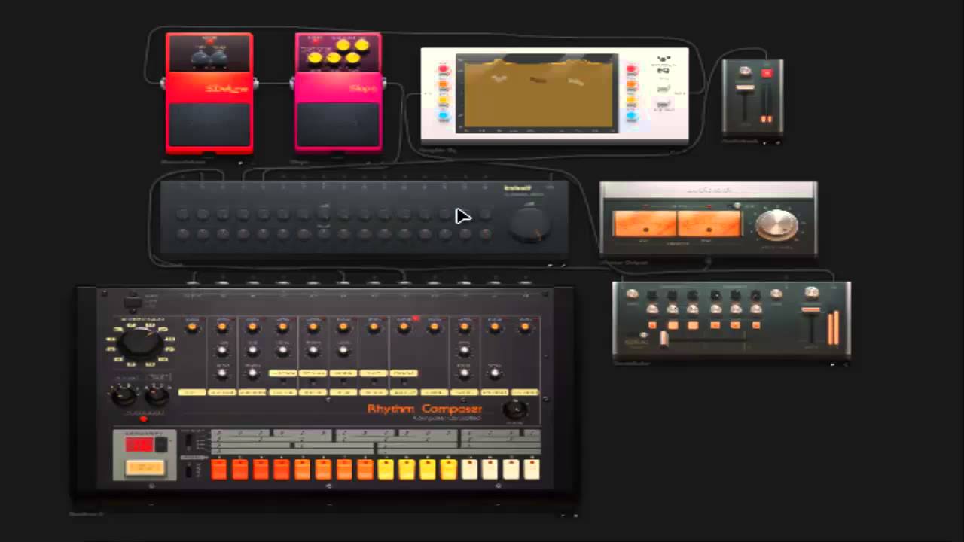Click the small switch at Rhythm Composer top-left corner
Screen dimensions: 964x542
point(133,301)
